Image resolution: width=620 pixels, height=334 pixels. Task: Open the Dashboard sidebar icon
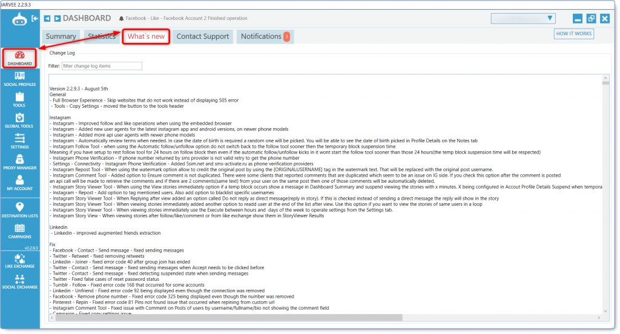click(20, 57)
